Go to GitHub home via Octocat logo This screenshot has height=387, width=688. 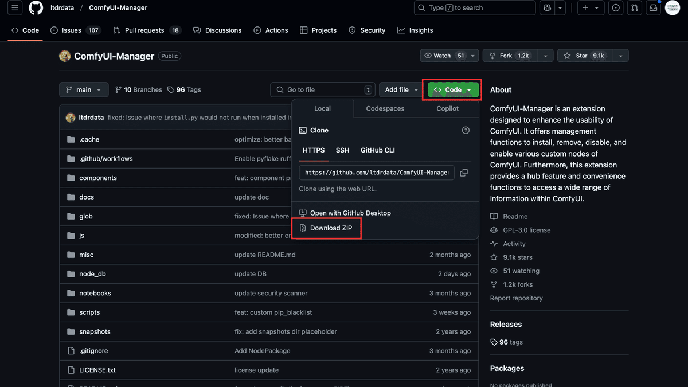[x=36, y=8]
